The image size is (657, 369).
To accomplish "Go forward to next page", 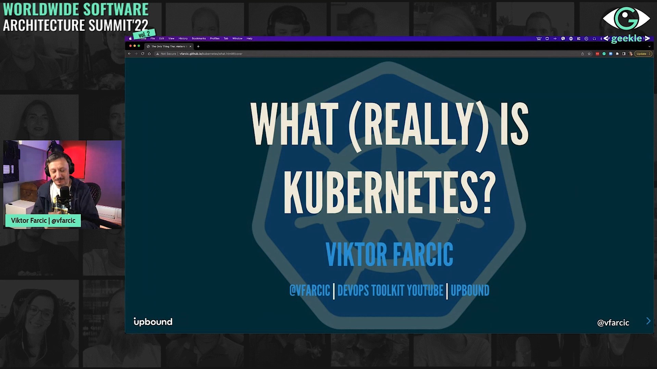I will tap(136, 54).
